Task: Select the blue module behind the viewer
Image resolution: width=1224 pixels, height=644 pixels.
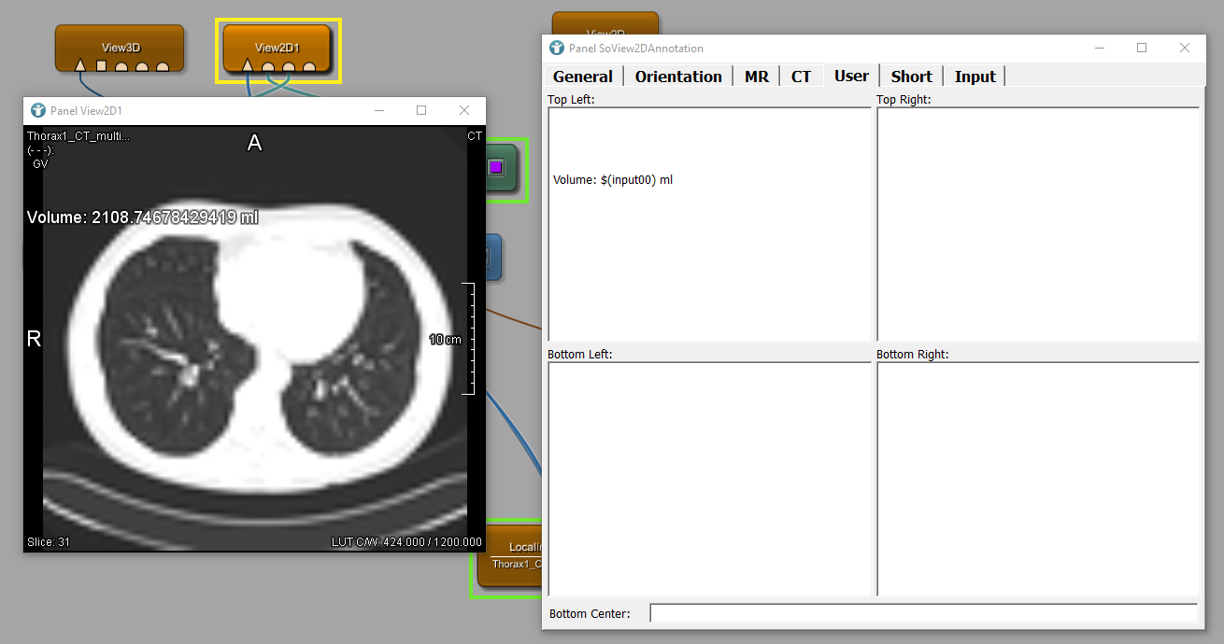Action: [x=493, y=257]
